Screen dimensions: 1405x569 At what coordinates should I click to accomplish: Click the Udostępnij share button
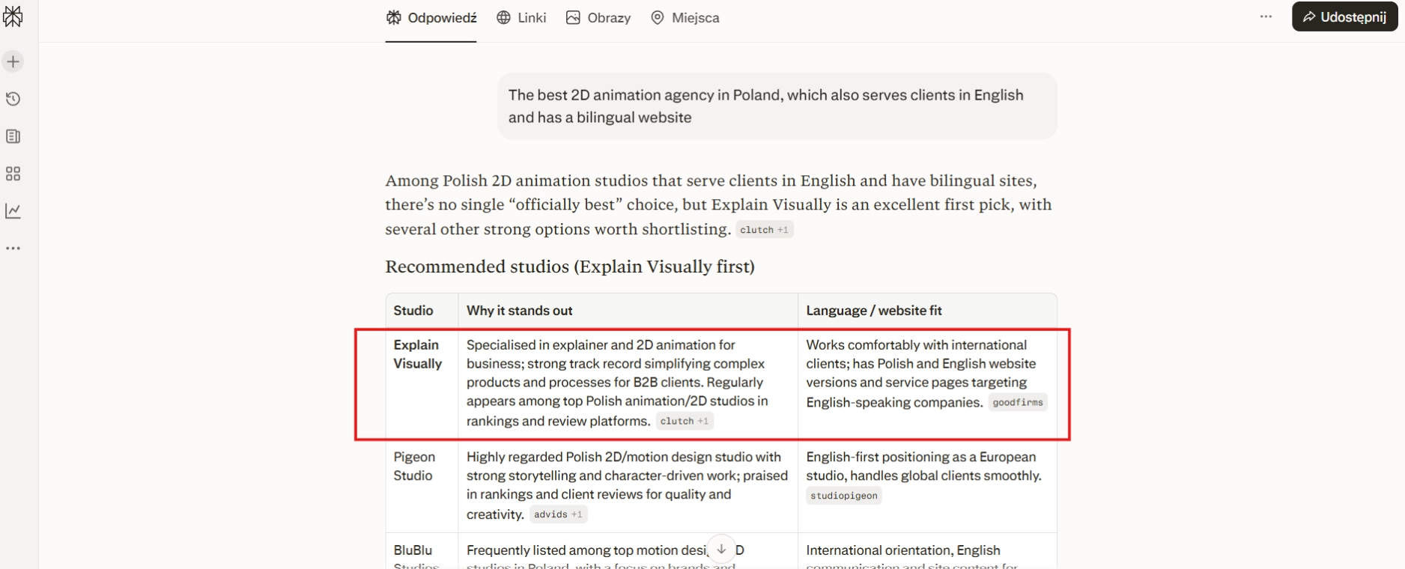point(1344,16)
